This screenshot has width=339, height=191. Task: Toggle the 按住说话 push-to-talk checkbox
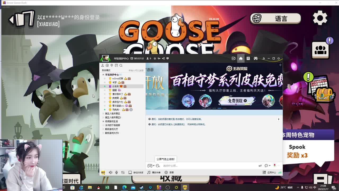[x=130, y=172]
